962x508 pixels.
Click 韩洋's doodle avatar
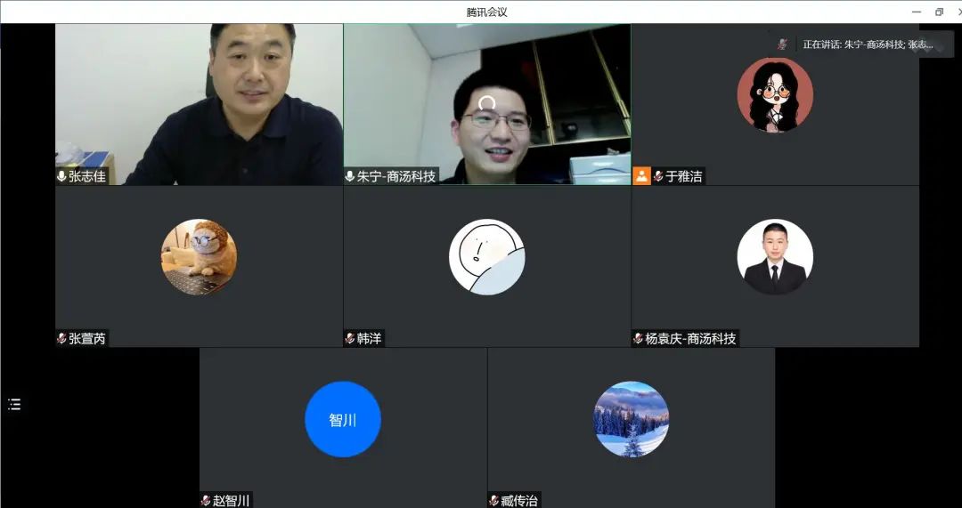487,257
